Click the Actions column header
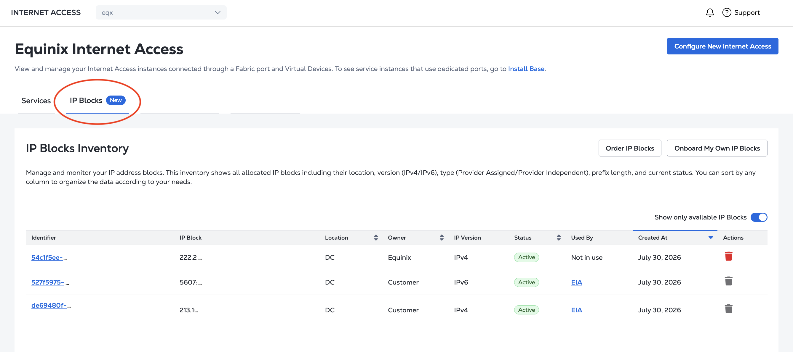This screenshot has width=793, height=352. (733, 238)
